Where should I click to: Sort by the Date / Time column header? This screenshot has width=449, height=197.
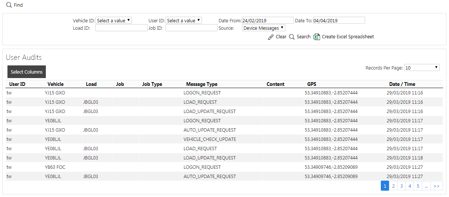402,84
